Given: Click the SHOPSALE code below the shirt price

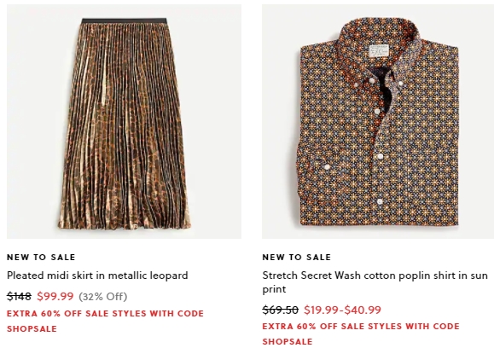Looking at the screenshot, I should 288,342.
